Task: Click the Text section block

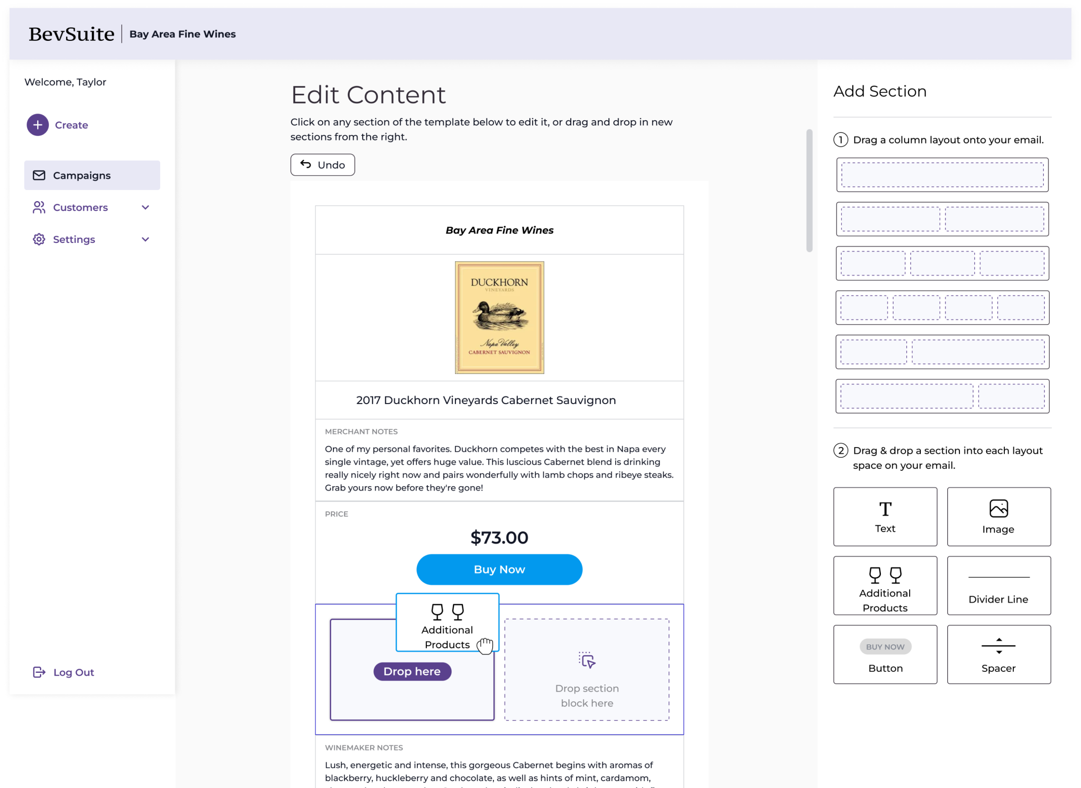Action: click(886, 517)
